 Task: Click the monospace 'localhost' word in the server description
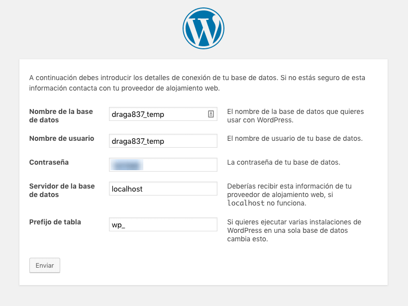(246, 203)
